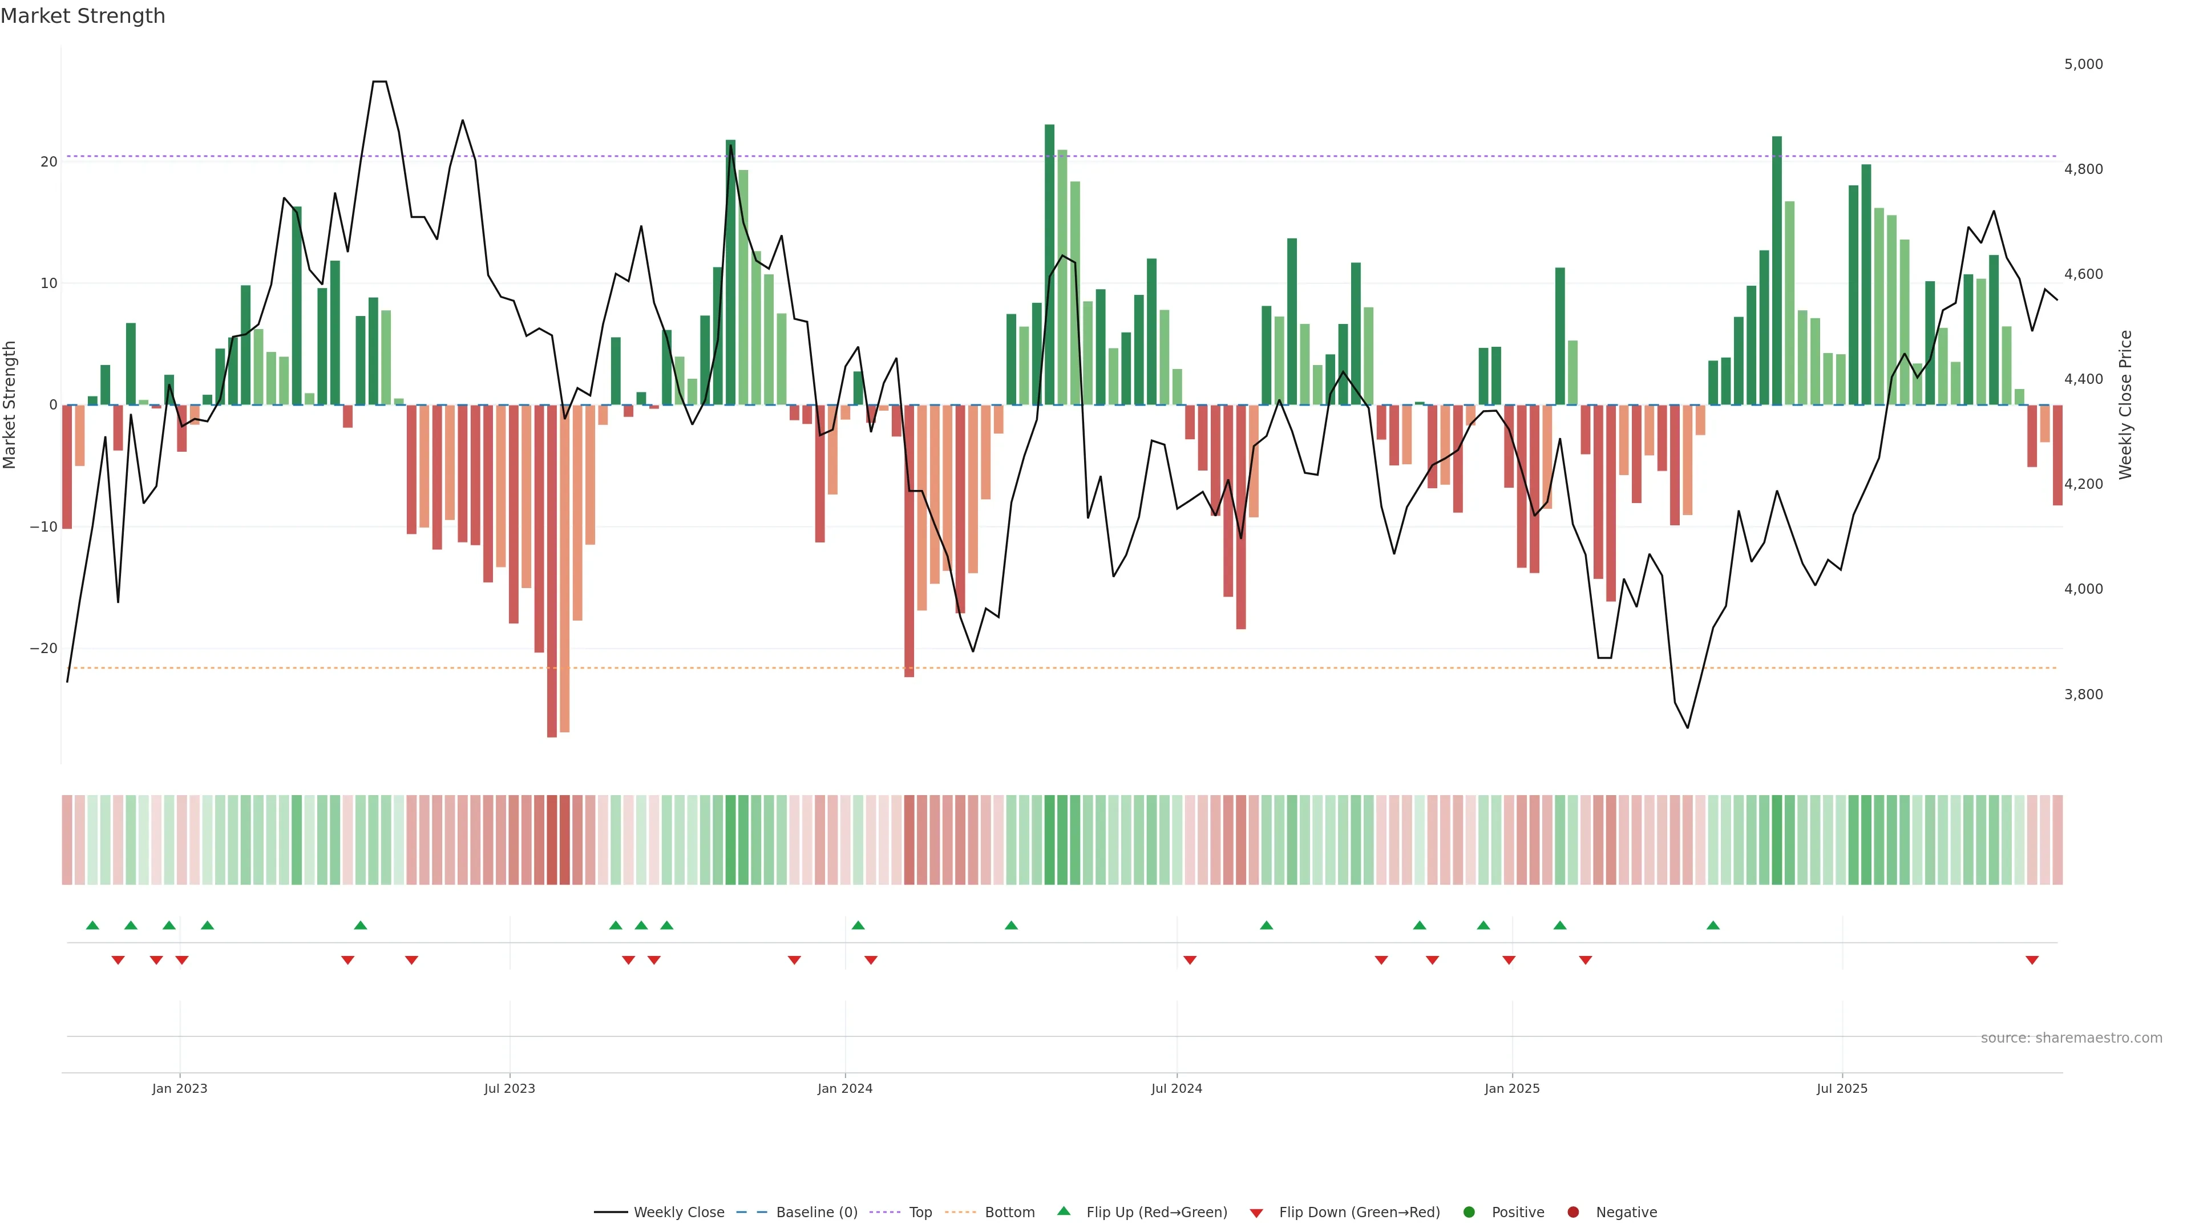Viewport: 2191px width, 1232px height.
Task: Click the first green flip-up triangle marker
Action: 92,925
